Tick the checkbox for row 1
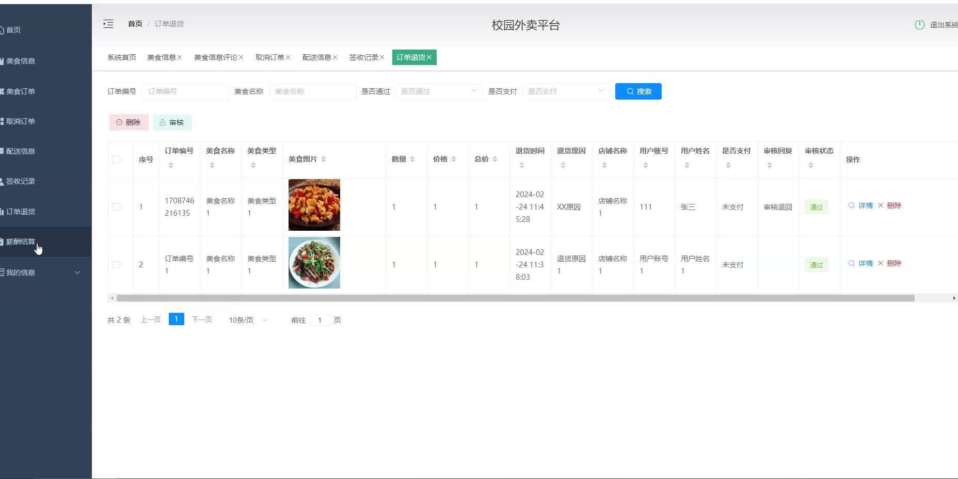 [117, 206]
